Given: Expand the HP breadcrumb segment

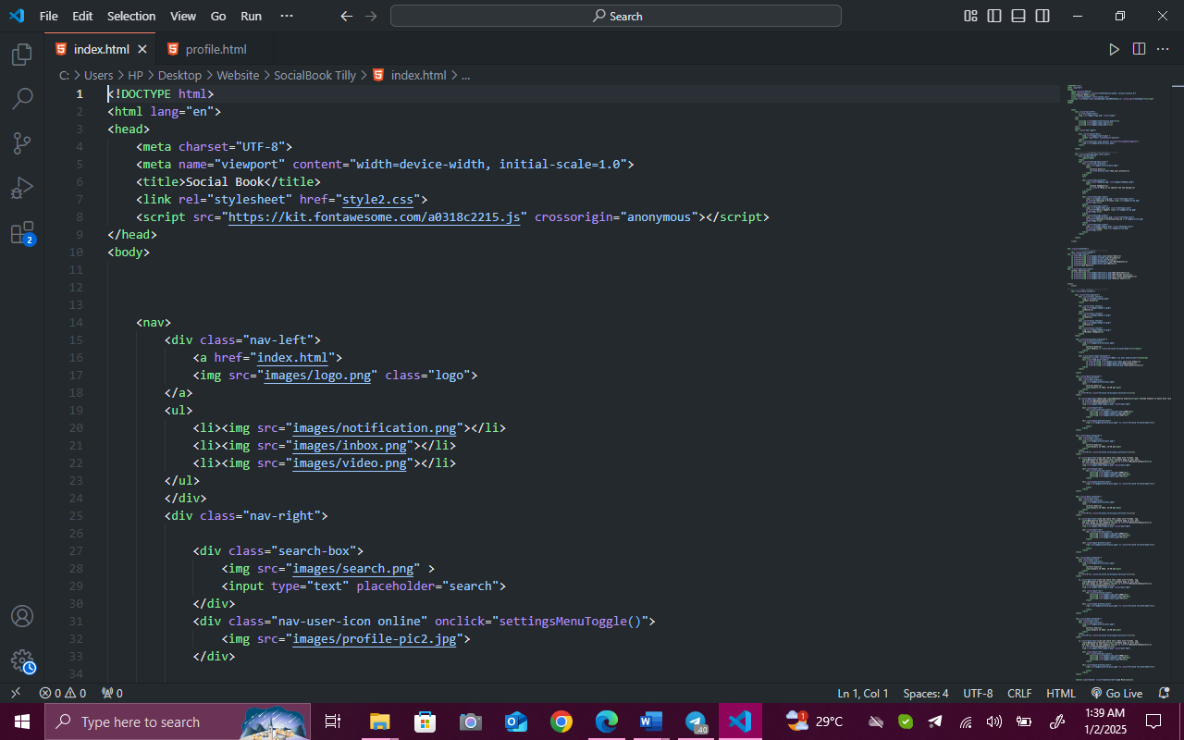Looking at the screenshot, I should click(x=135, y=76).
